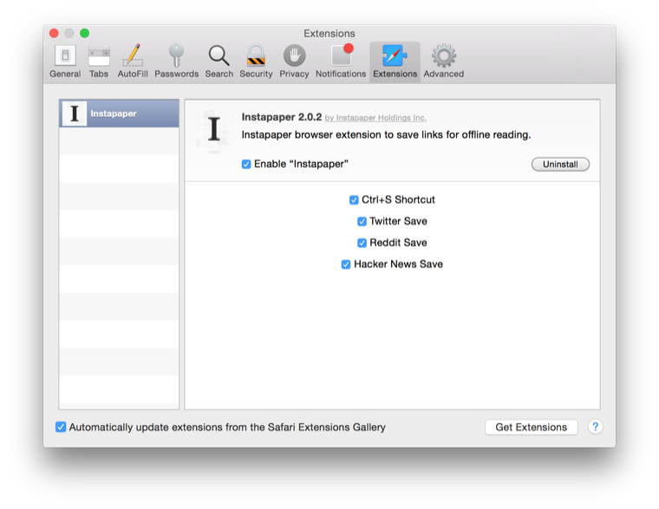The image size is (659, 509).
Task: Open the Advanced gear preferences
Action: 444,62
